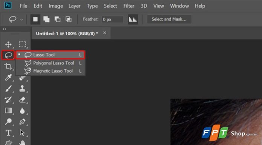The height and width of the screenshot is (145, 262).
Task: Open the Window menu
Action: [x=180, y=6]
